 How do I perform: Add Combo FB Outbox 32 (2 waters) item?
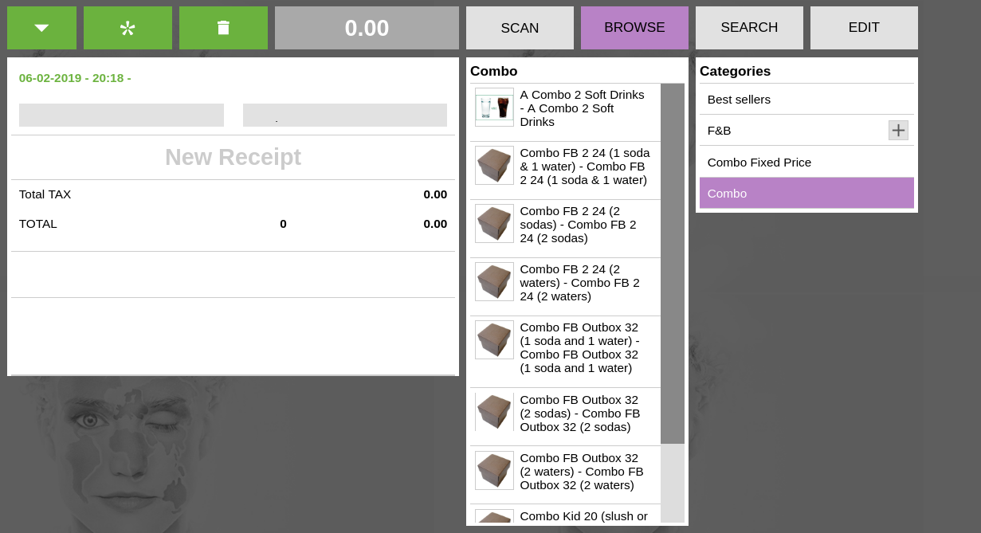point(565,475)
